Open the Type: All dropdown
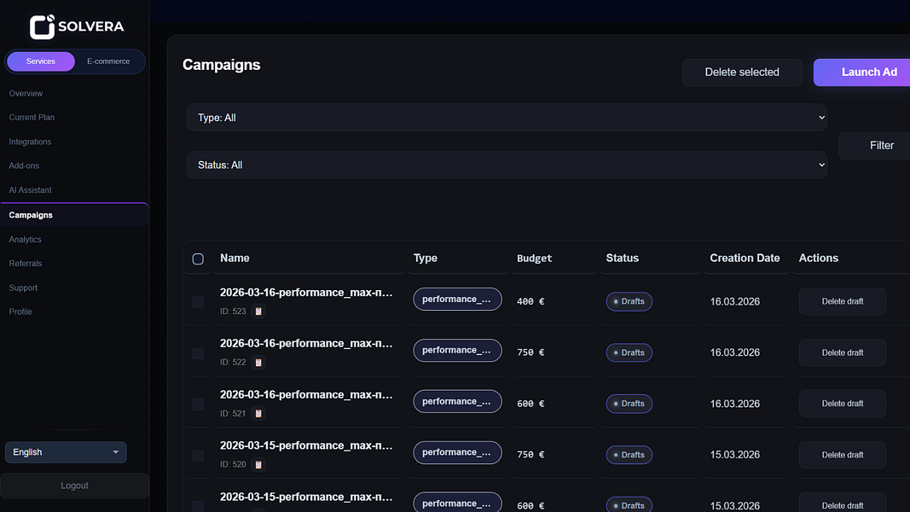The image size is (910, 512). [x=507, y=117]
